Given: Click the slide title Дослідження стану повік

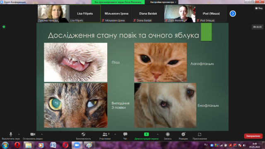Looking at the screenshot, I should [123, 35].
